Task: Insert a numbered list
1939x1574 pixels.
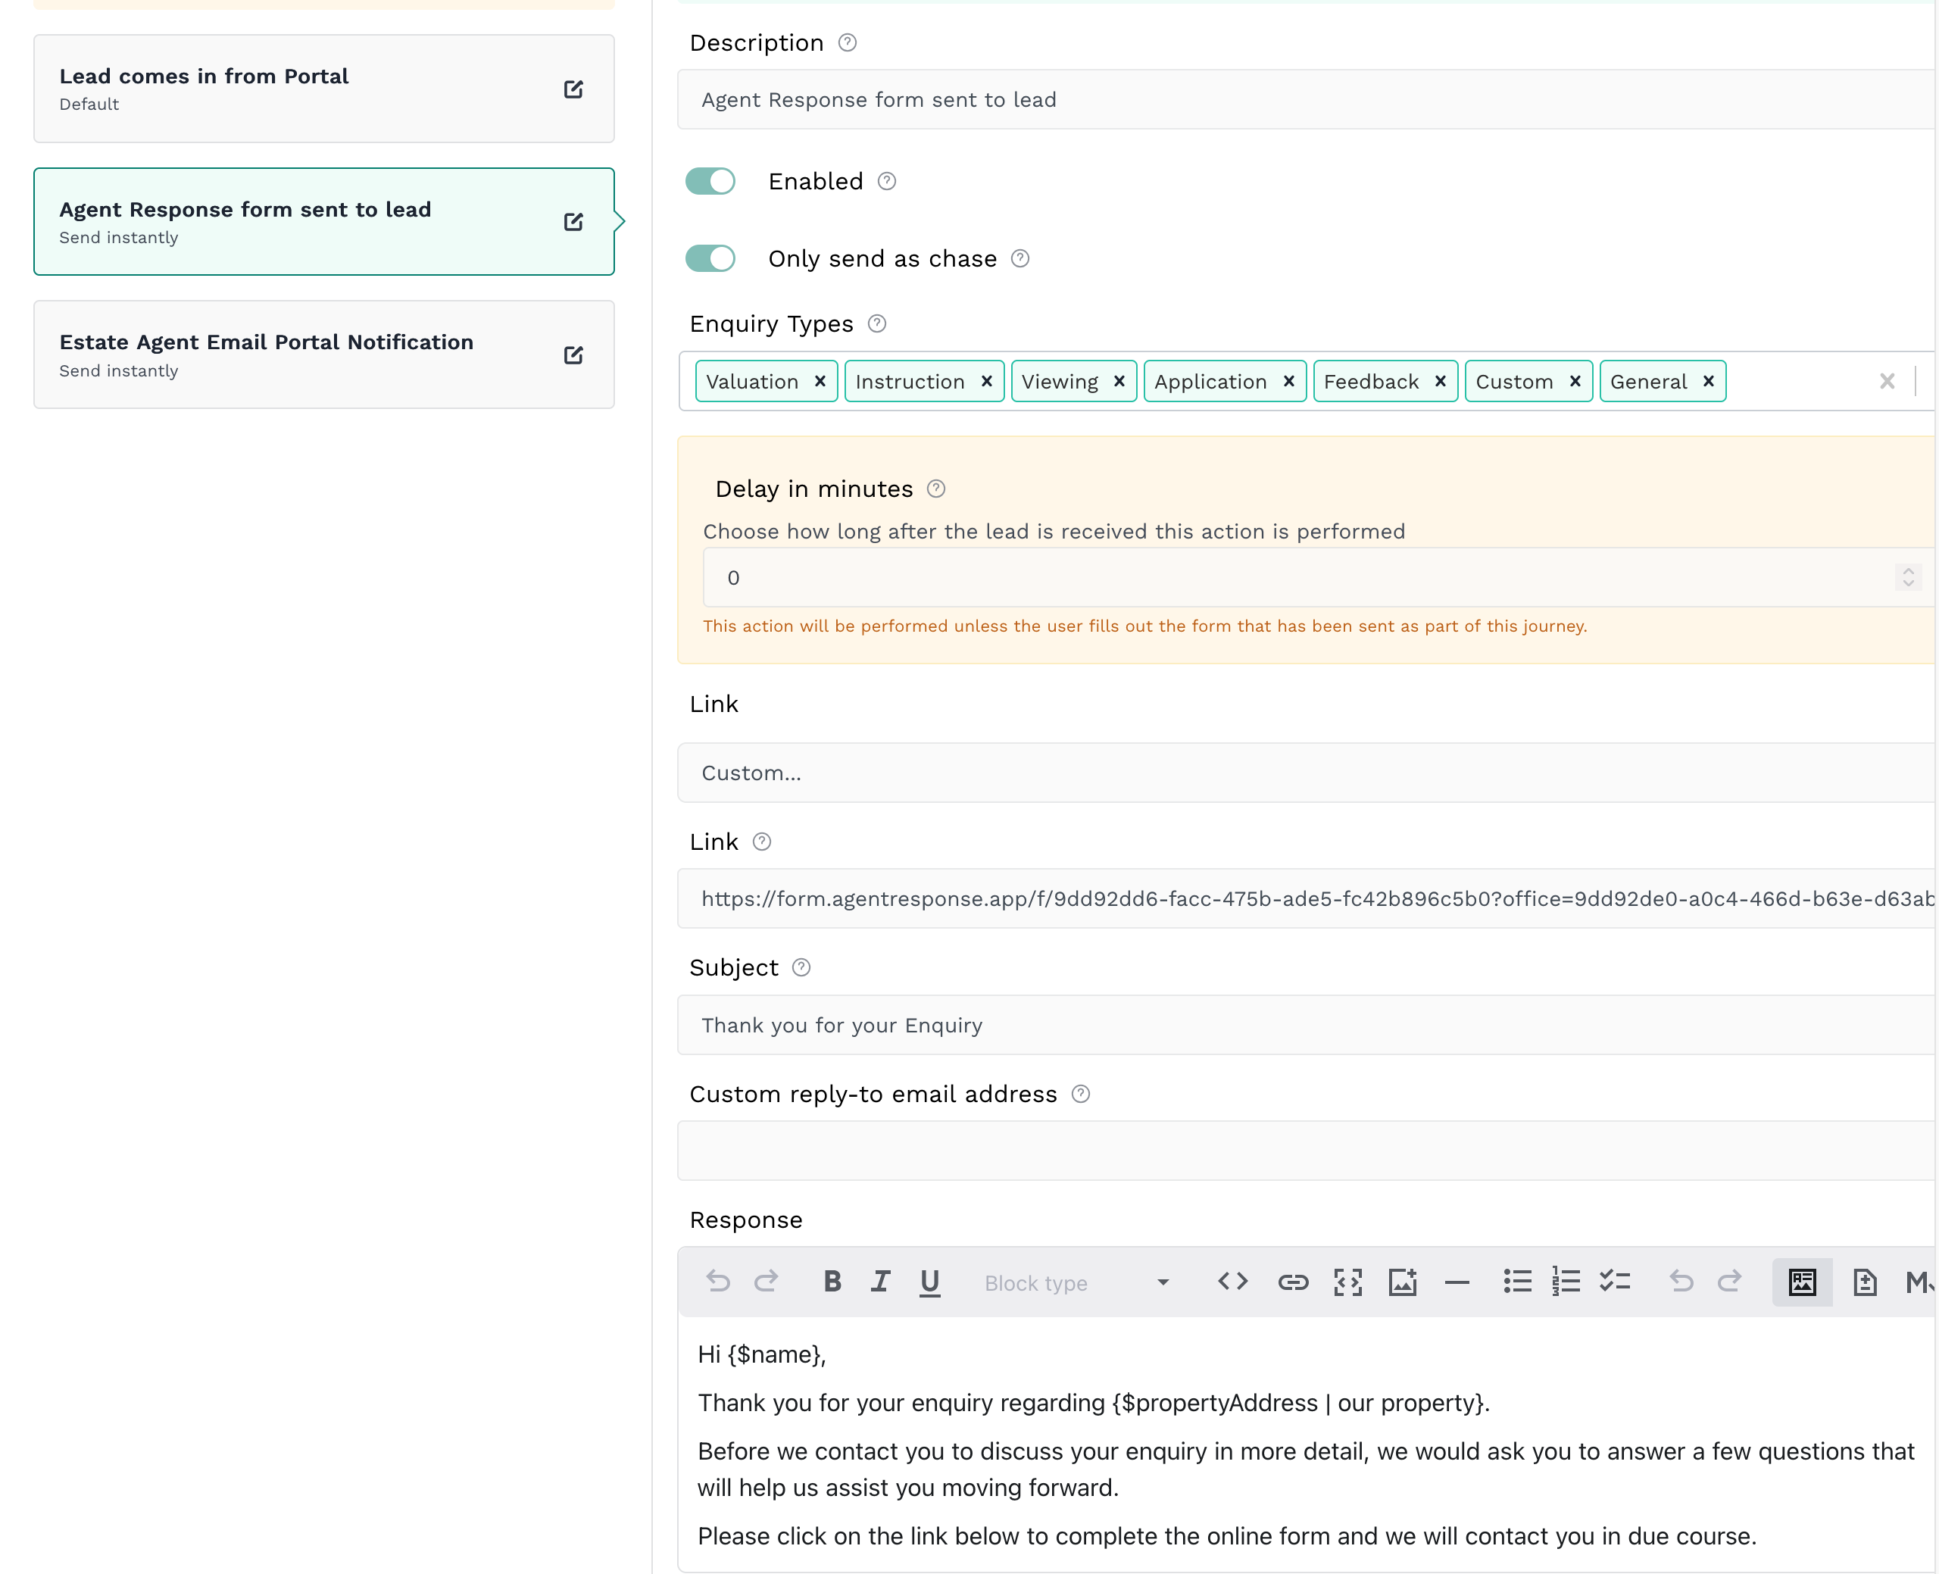Action: click(x=1566, y=1281)
